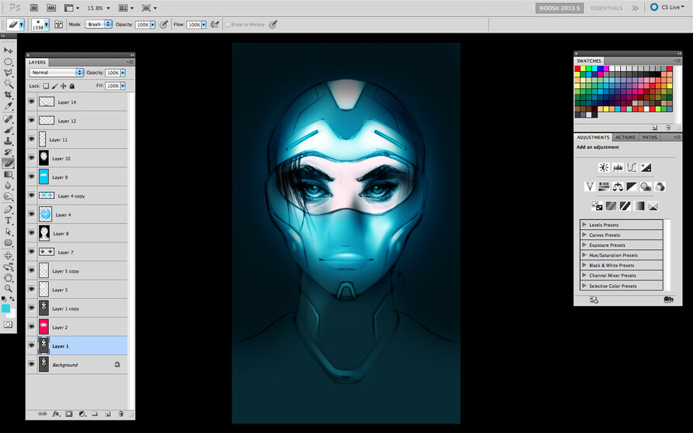This screenshot has width=693, height=433.
Task: Select the Healing Brush tool
Action: click(x=8, y=119)
